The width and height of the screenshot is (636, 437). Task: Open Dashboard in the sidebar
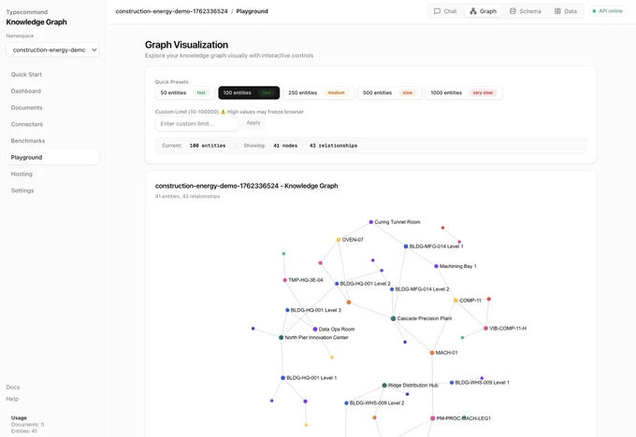[x=26, y=92]
